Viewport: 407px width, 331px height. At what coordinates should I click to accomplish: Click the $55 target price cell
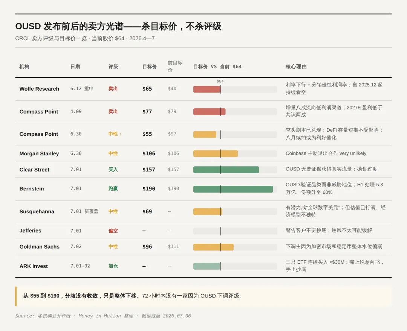point(147,134)
